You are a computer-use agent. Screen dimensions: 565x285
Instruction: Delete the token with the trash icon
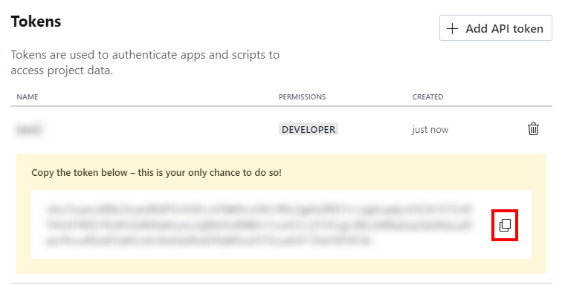point(533,129)
